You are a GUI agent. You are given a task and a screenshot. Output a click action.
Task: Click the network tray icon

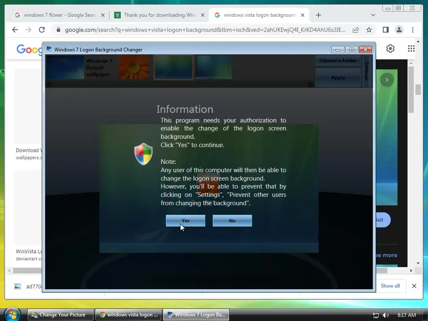pyautogui.click(x=376, y=315)
